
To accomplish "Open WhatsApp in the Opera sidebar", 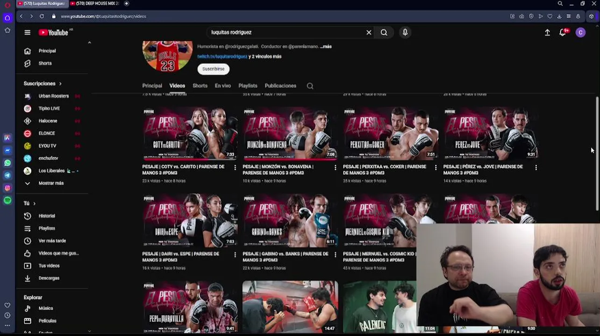I will tap(7, 163).
